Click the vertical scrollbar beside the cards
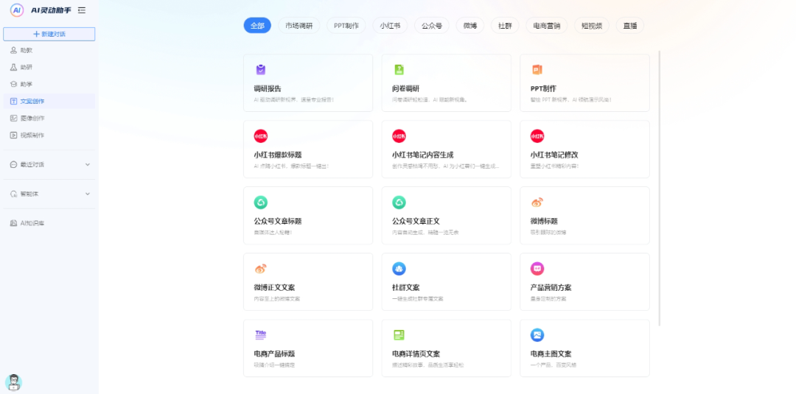Screen dimensions: 796x394 click(659, 184)
